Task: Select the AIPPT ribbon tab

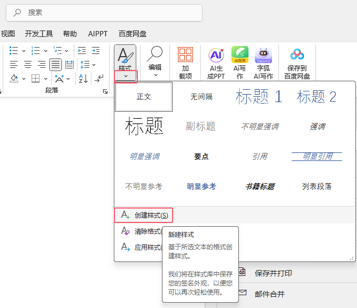Action: (98, 34)
